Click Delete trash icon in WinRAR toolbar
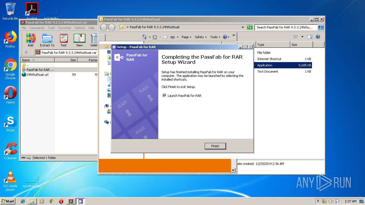The width and height of the screenshot is (365, 205). 94,40
